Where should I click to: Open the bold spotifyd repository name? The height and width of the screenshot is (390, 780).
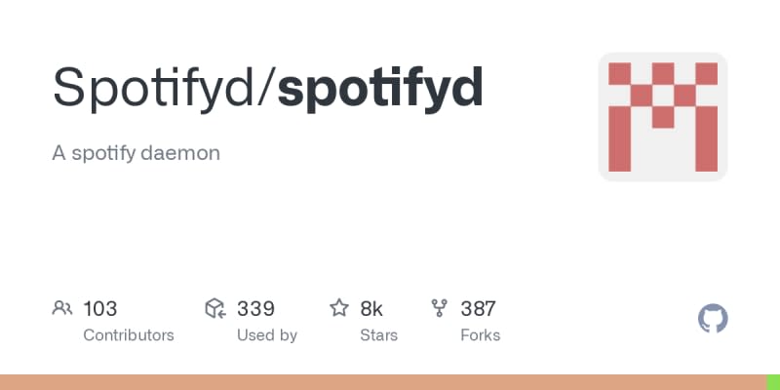(380, 88)
